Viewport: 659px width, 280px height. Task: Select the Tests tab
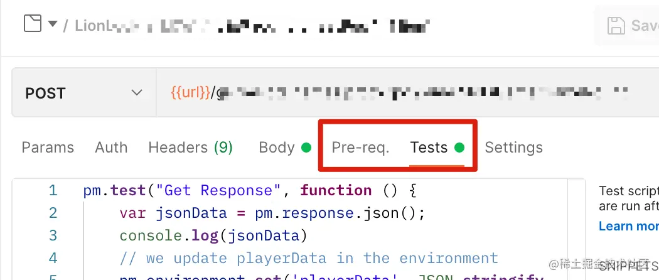(429, 148)
